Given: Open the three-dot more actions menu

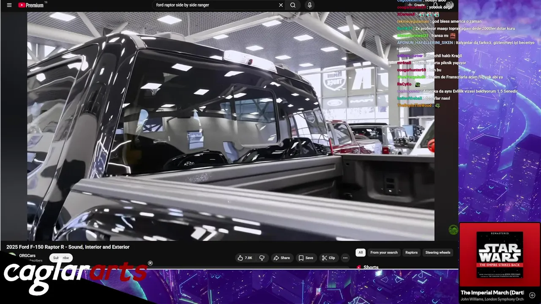Looking at the screenshot, I should coord(345,258).
